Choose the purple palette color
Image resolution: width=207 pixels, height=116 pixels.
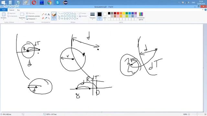(136, 13)
